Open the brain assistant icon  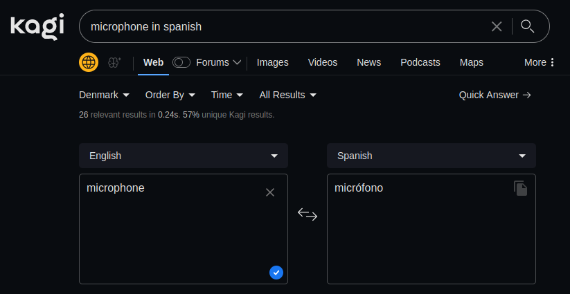[114, 62]
